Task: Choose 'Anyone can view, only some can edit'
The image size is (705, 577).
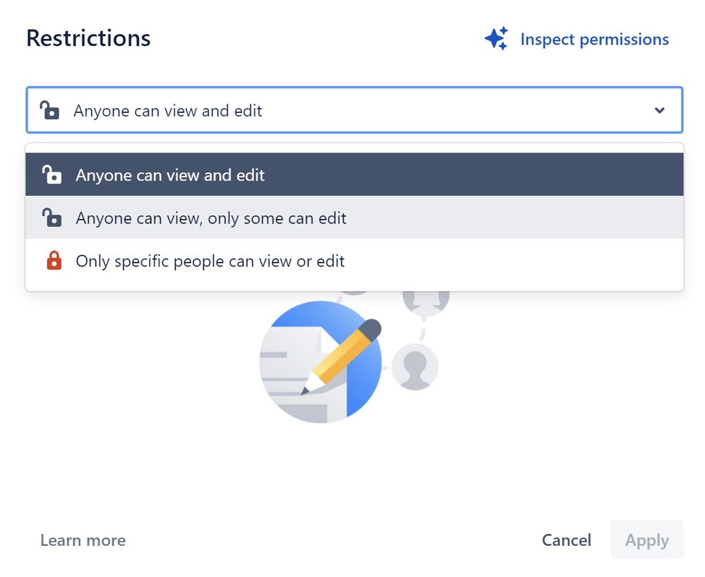Action: coord(354,218)
